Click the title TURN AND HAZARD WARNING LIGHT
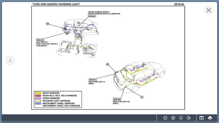Viewport: 219px width, 123px height. pyautogui.click(x=56, y=4)
